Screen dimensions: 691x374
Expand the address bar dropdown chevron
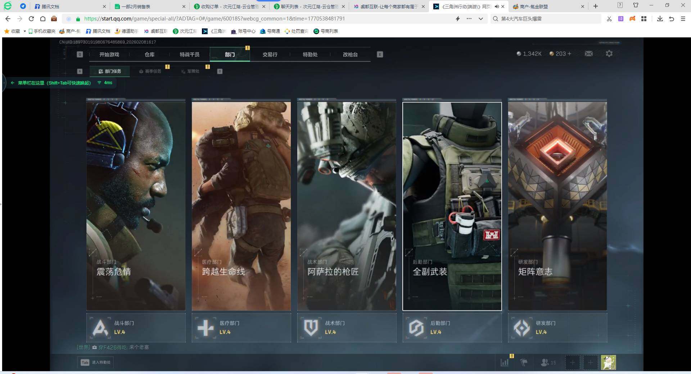point(480,19)
